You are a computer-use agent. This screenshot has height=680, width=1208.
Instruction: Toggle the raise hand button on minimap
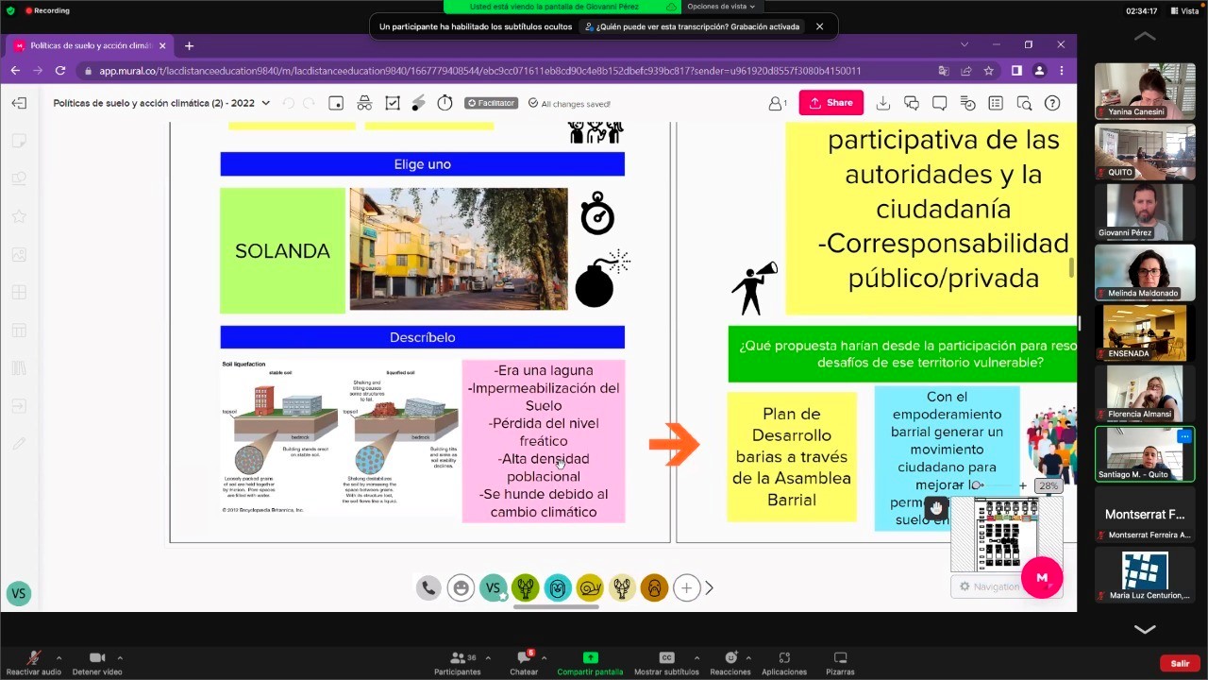(936, 508)
